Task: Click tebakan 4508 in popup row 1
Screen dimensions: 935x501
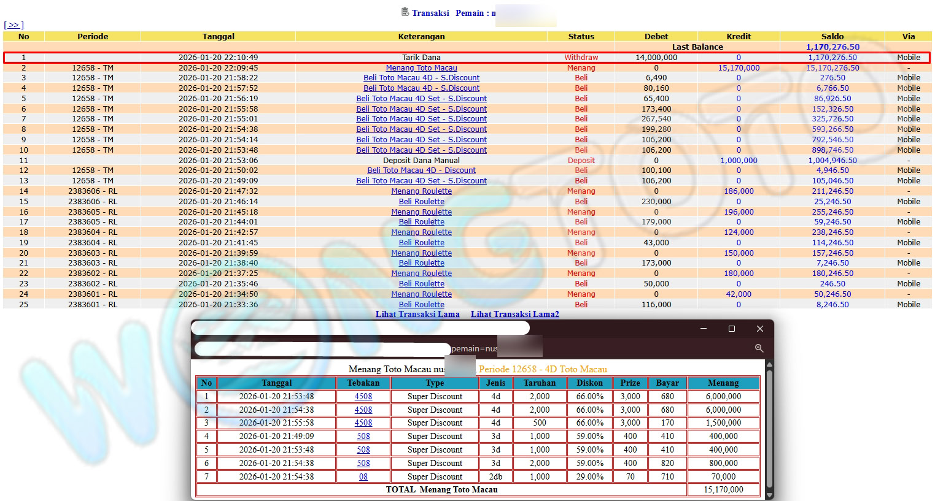Action: pyautogui.click(x=363, y=397)
